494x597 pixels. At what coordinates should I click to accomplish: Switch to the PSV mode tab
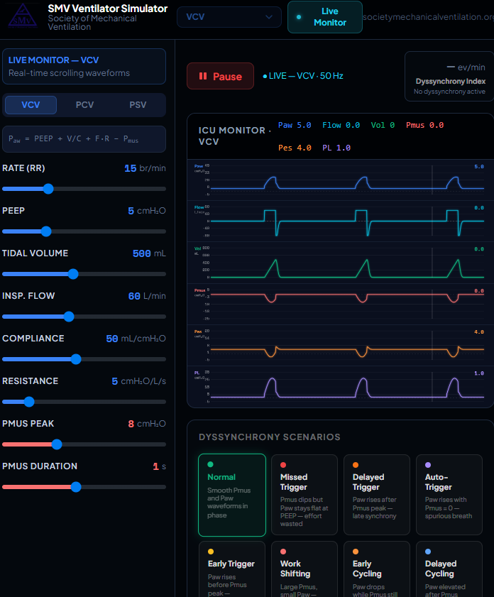pyautogui.click(x=138, y=104)
